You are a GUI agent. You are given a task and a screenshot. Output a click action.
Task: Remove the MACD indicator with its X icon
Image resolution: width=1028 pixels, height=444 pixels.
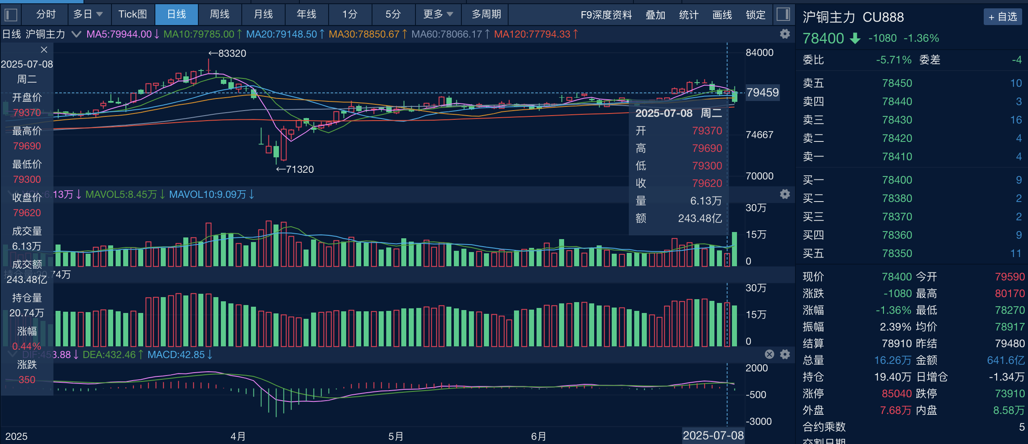click(769, 354)
